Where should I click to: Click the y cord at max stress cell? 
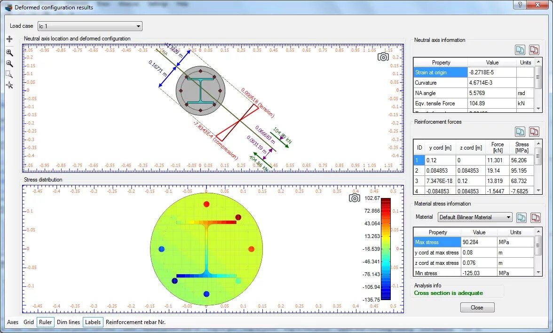(x=437, y=253)
